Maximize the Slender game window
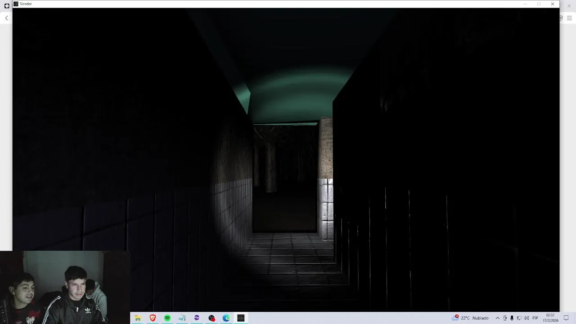The width and height of the screenshot is (576, 324). 539,4
